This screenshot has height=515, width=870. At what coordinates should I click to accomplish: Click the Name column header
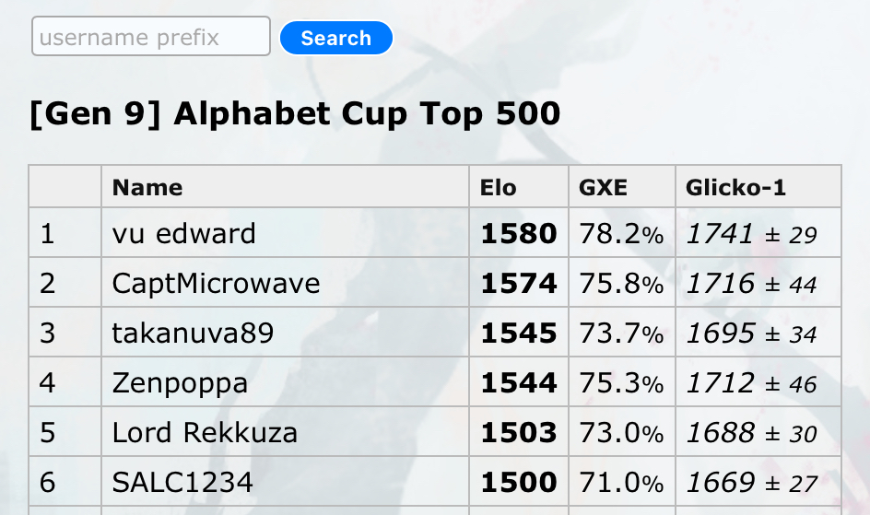[147, 187]
